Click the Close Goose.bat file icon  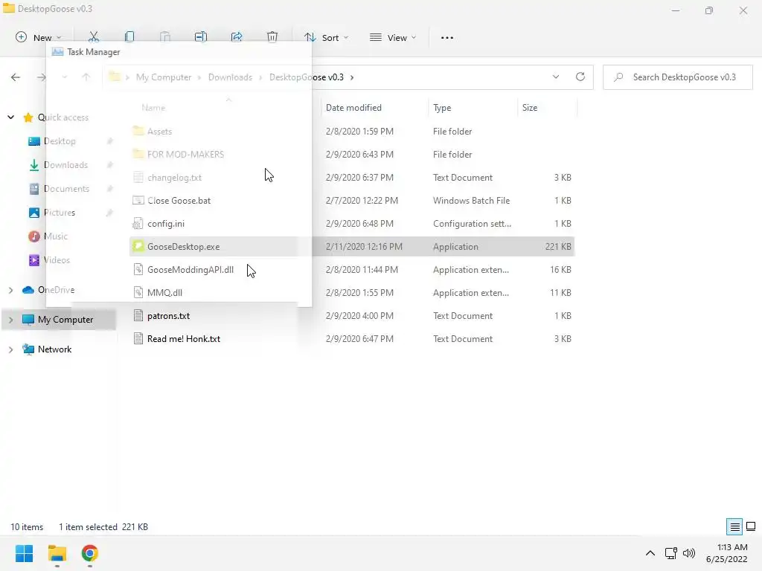tap(138, 201)
